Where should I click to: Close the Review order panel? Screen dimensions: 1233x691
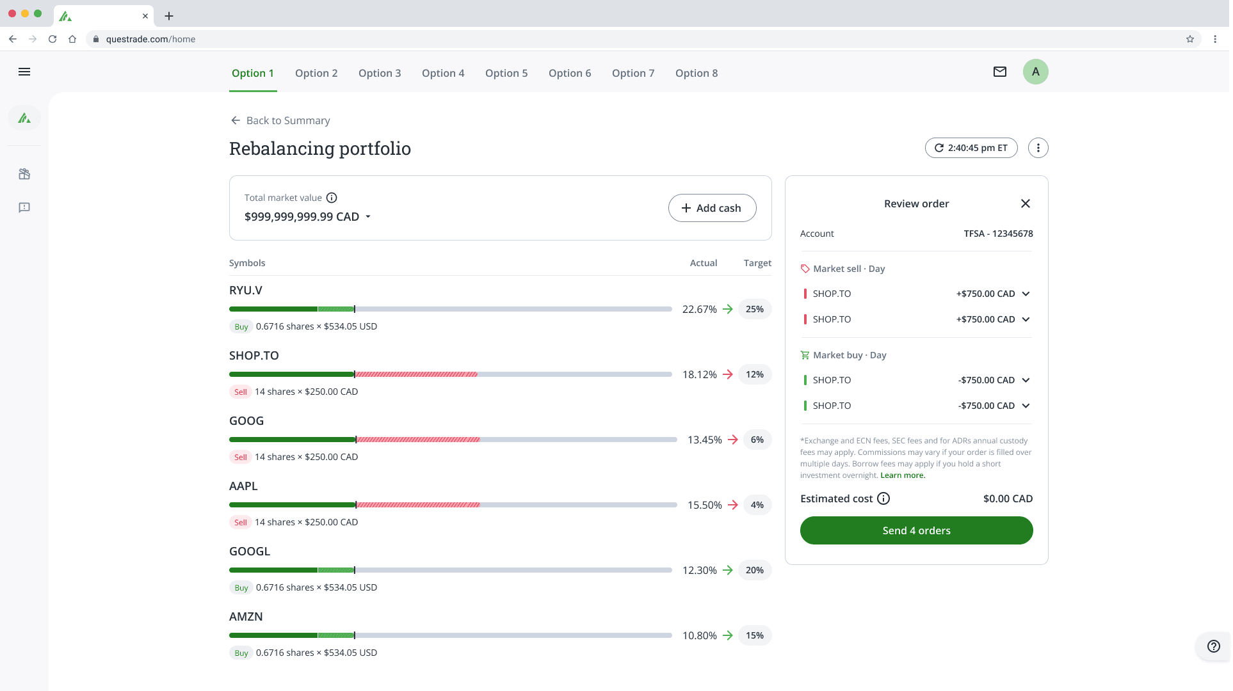click(1025, 203)
